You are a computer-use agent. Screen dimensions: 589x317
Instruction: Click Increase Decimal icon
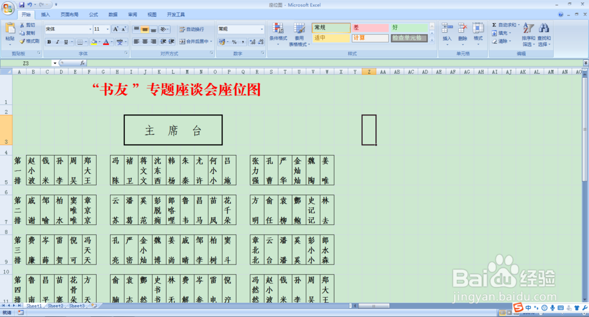(x=253, y=42)
